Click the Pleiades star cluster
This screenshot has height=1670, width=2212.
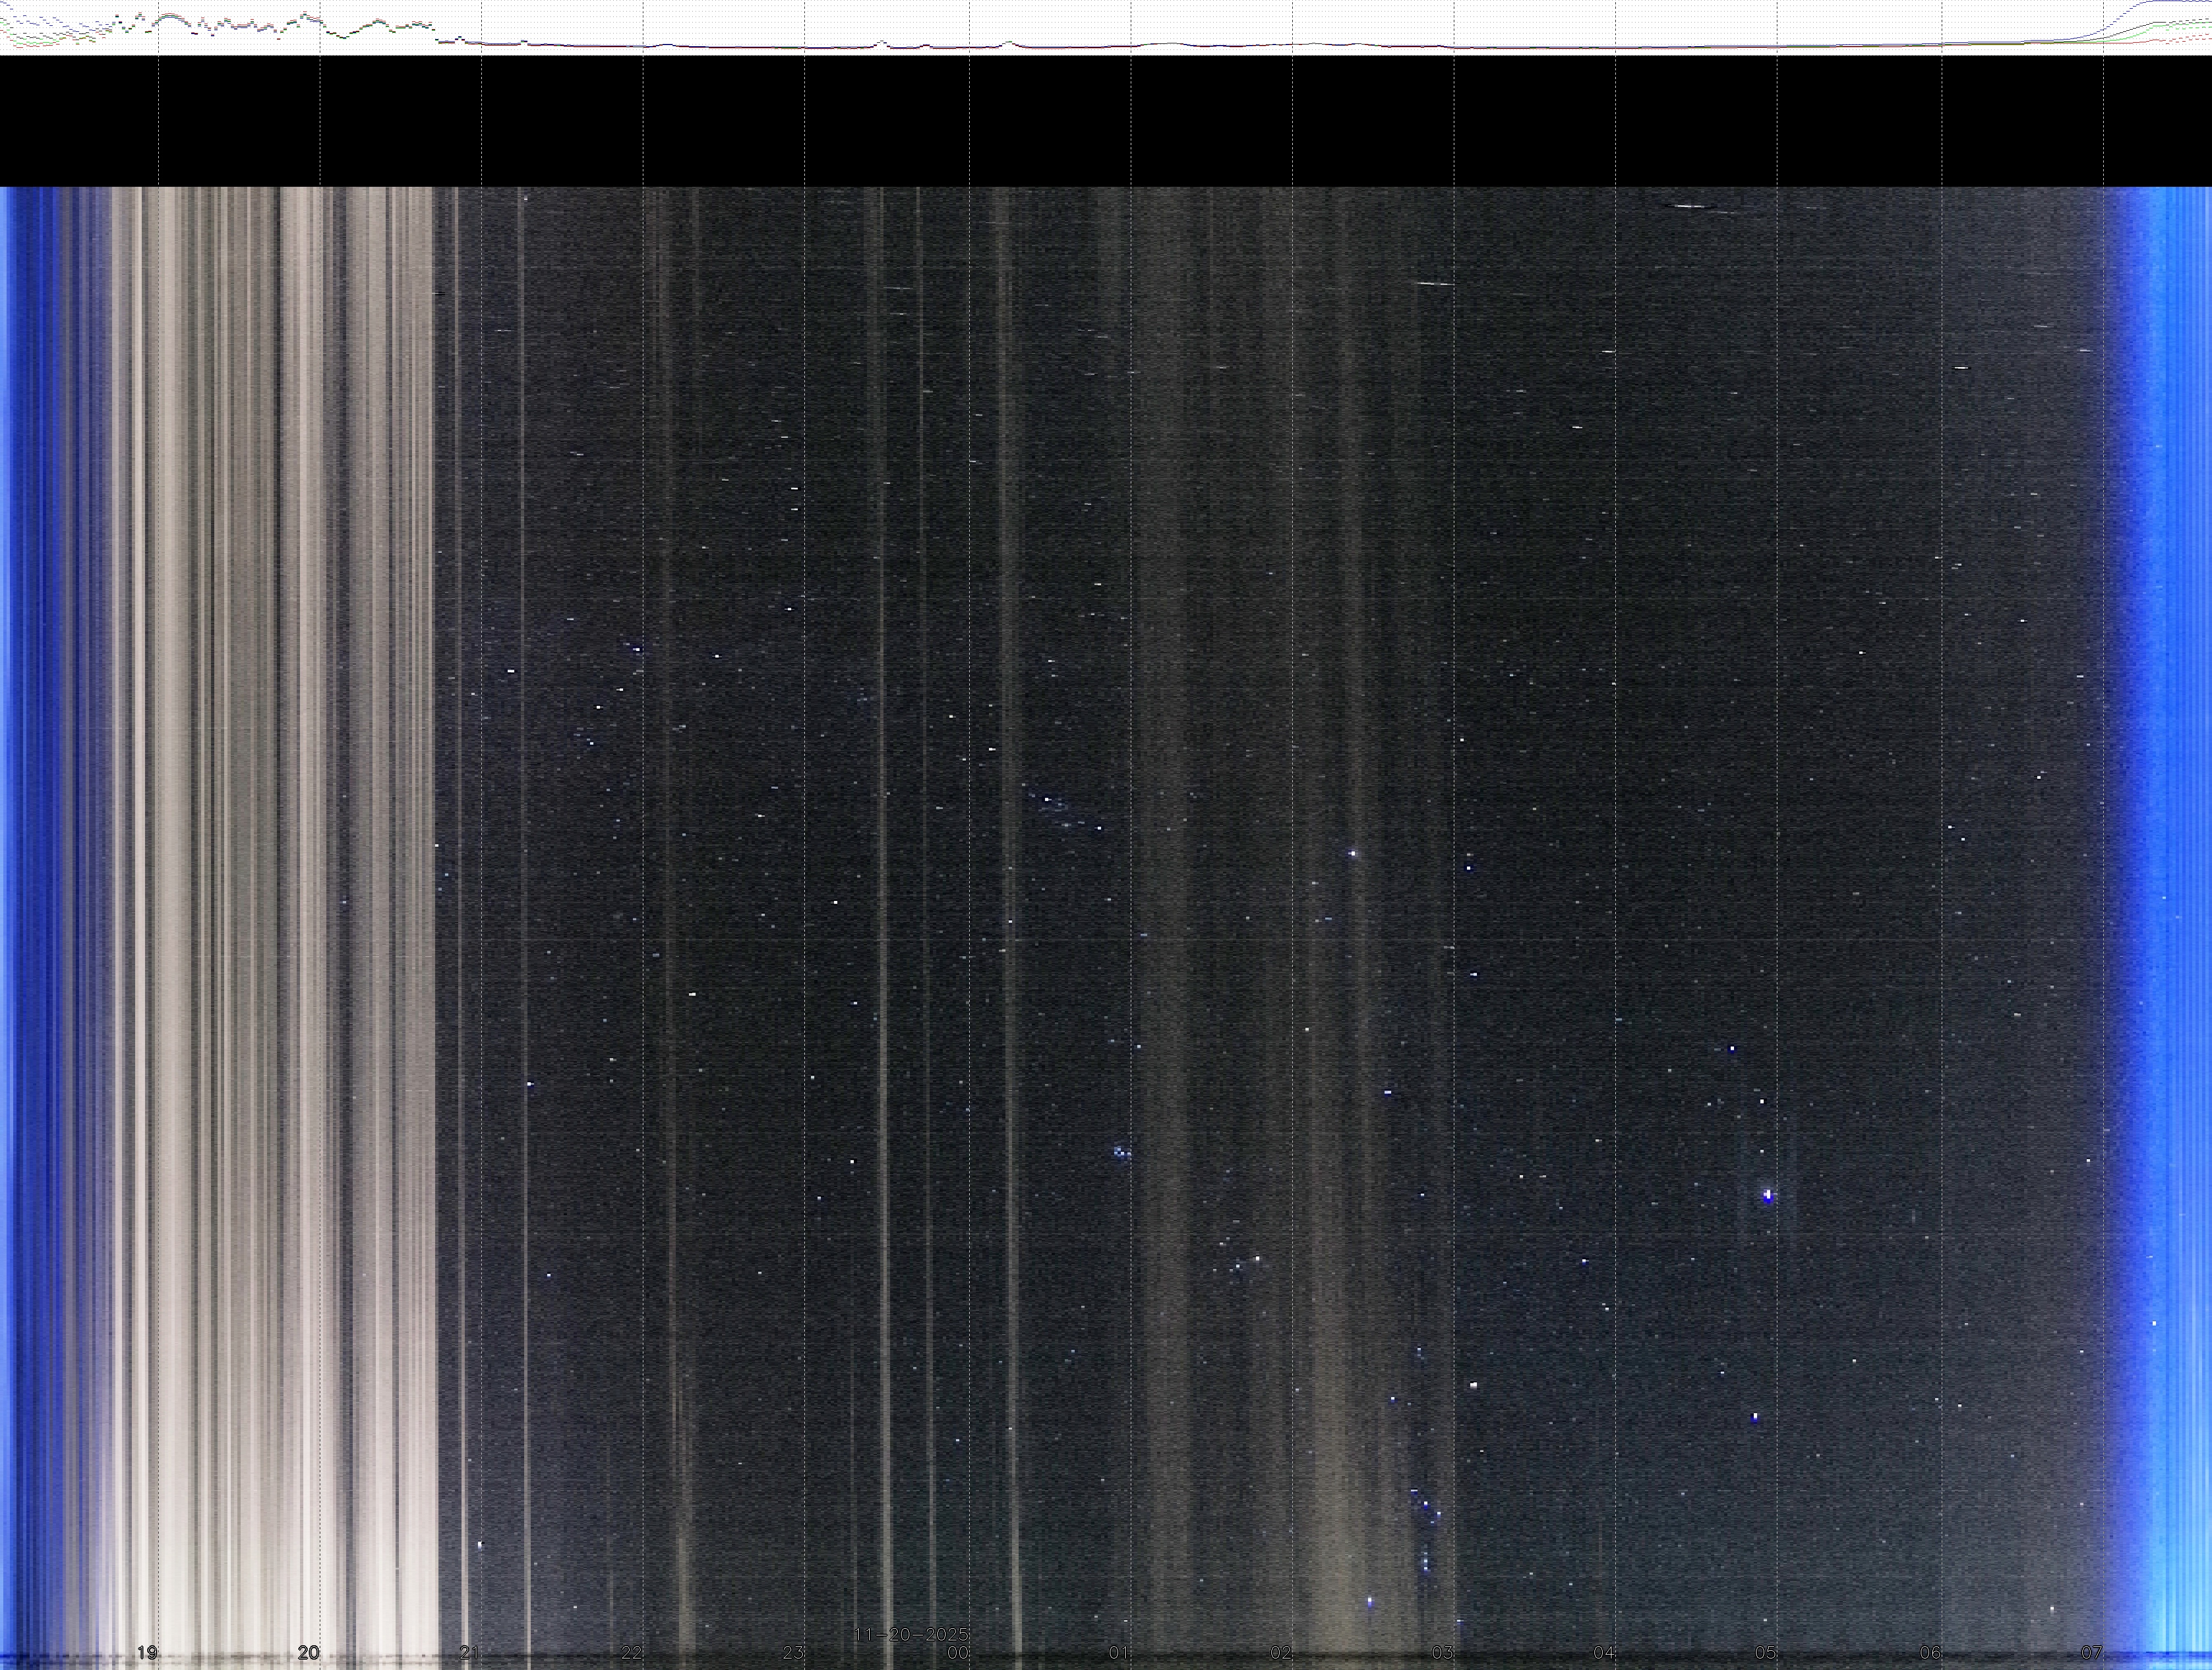pyautogui.click(x=1121, y=1153)
